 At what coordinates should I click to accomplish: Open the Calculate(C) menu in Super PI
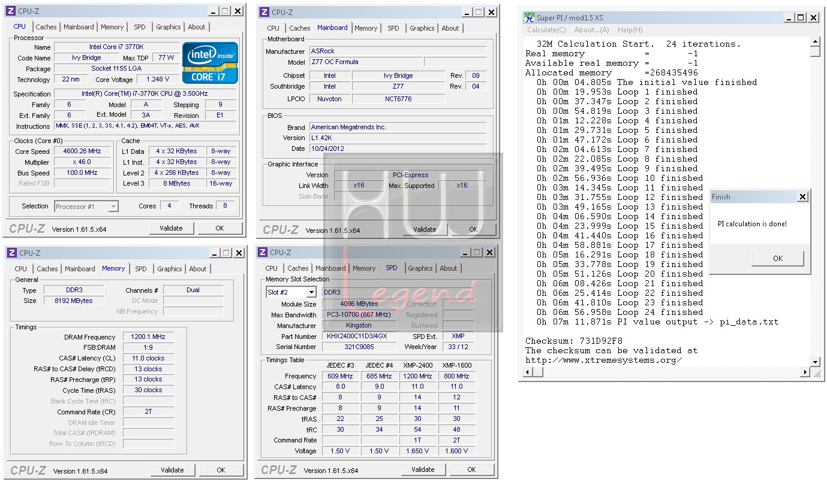(x=546, y=30)
